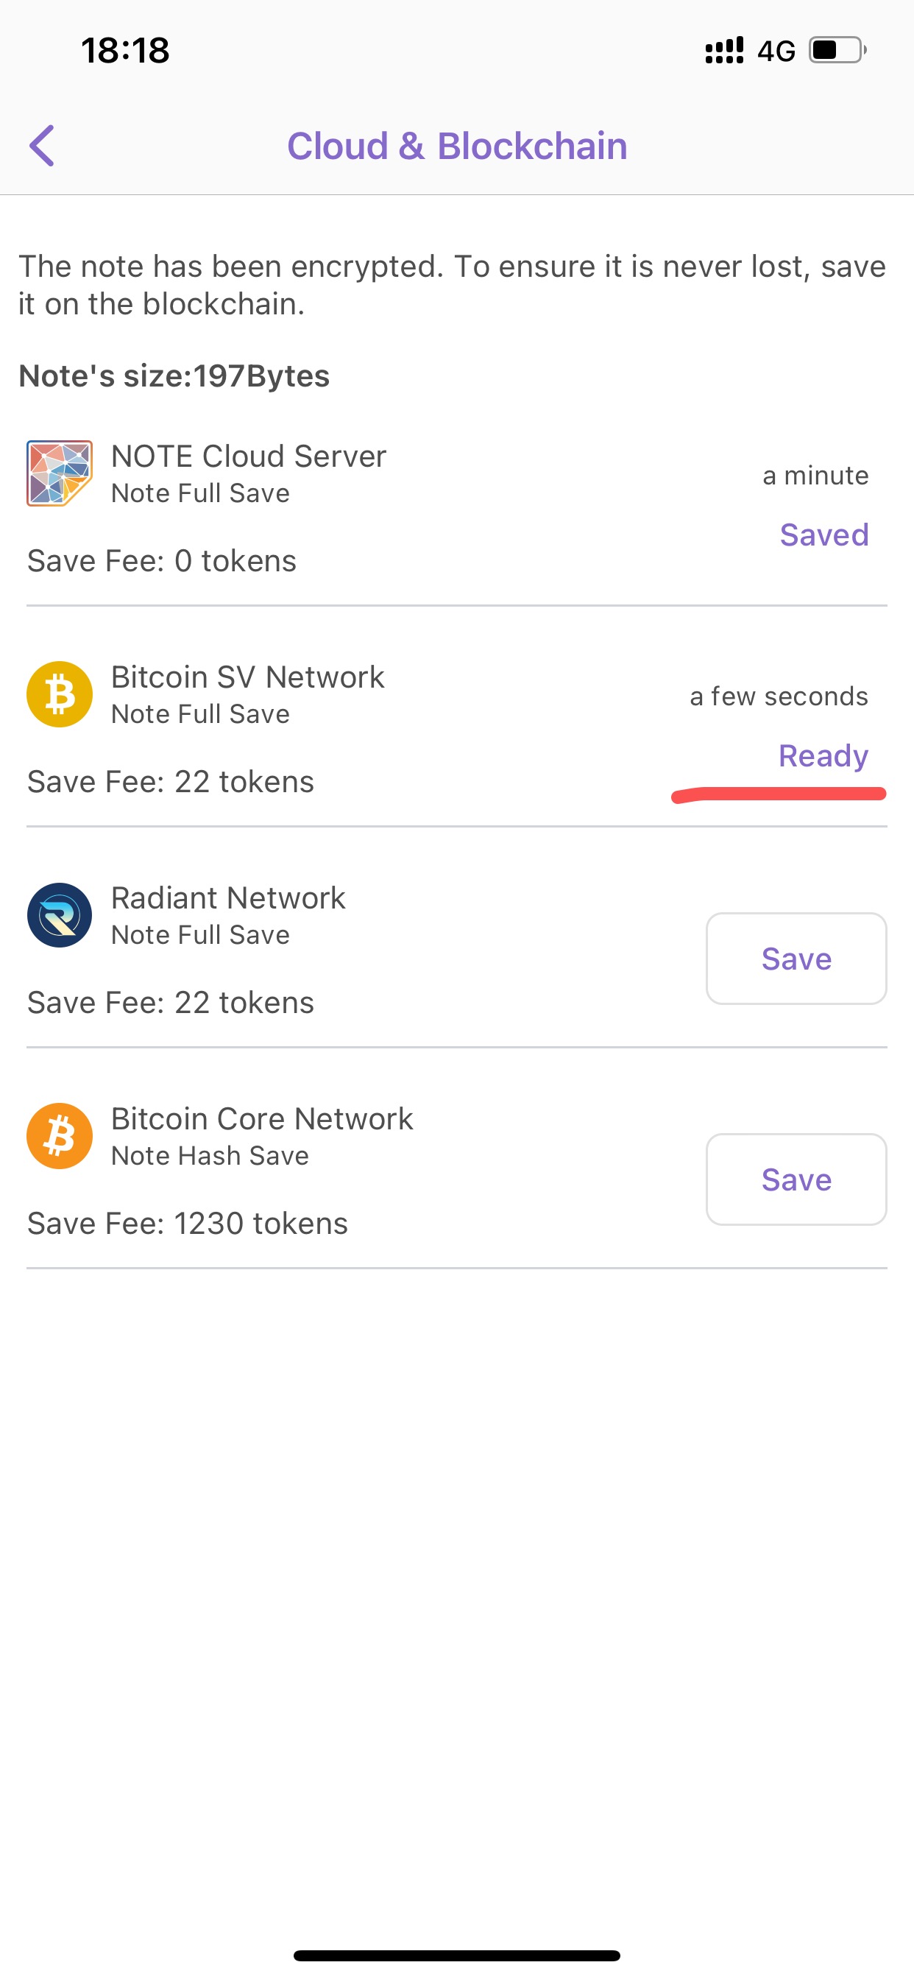This screenshot has height=1979, width=914.
Task: Select the Radiant Network title
Action: click(228, 898)
